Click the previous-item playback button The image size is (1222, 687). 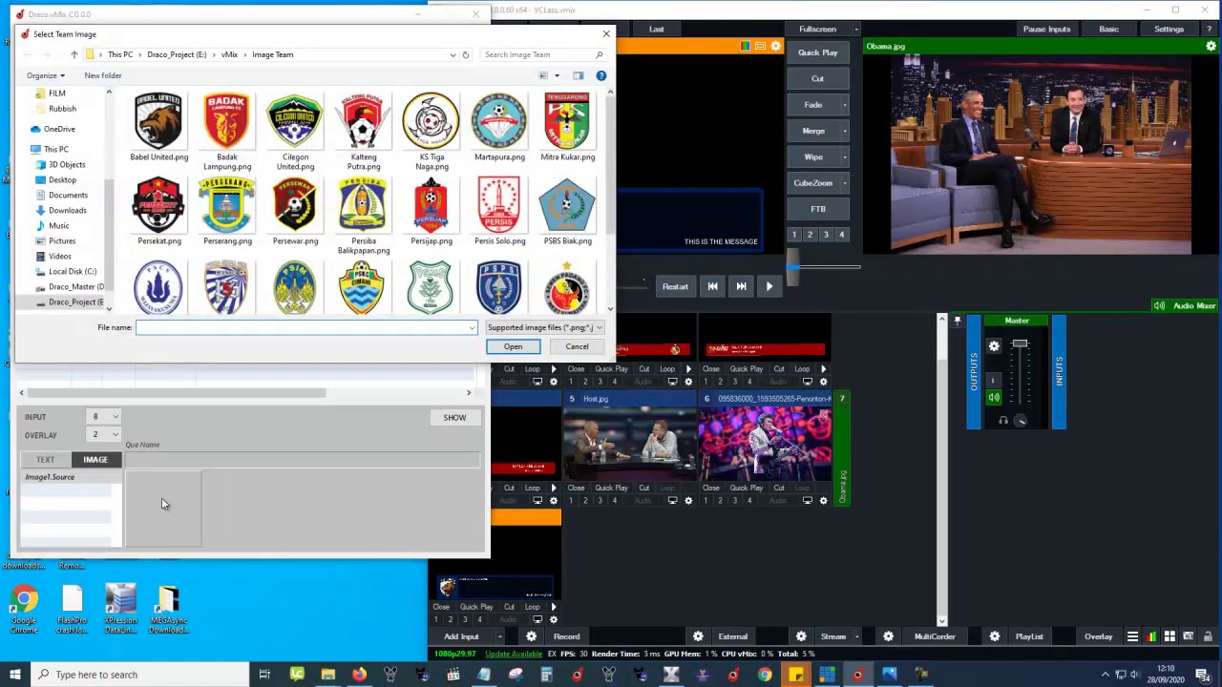pos(712,286)
